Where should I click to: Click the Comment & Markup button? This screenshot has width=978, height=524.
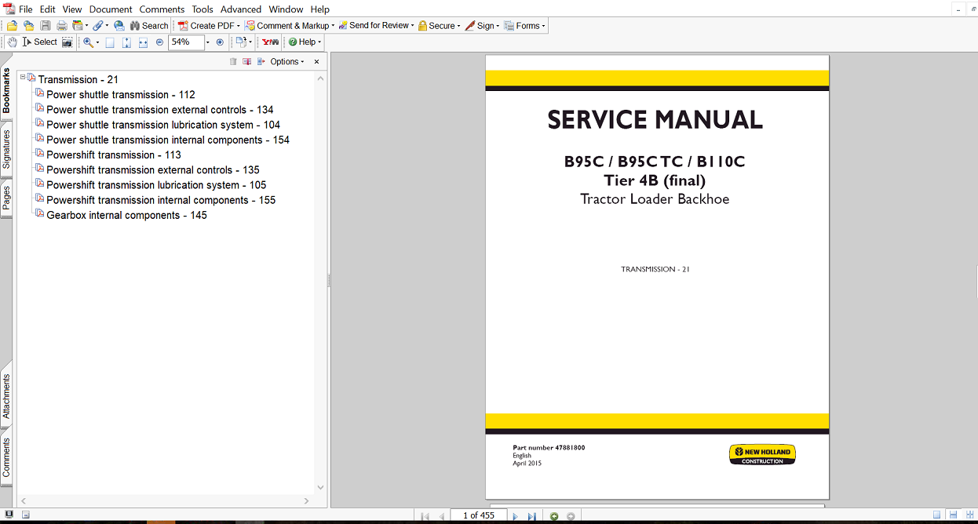tap(290, 25)
